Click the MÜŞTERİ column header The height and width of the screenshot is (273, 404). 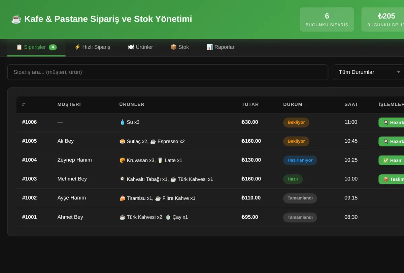pos(69,104)
